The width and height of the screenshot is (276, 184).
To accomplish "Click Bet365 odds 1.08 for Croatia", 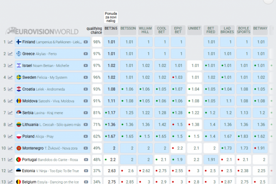I will [x=111, y=89].
